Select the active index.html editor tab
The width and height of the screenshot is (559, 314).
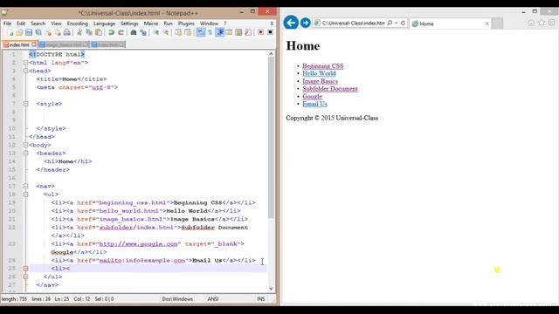[19, 44]
